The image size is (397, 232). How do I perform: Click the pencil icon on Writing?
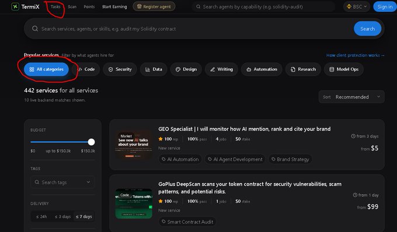pos(213,69)
